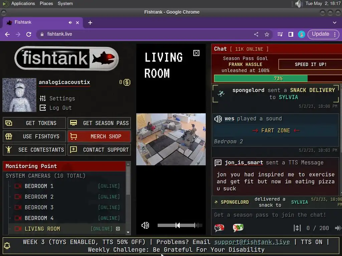This screenshot has width=342, height=256.
Task: Click jon_is_smart username in chat
Action: [244, 163]
